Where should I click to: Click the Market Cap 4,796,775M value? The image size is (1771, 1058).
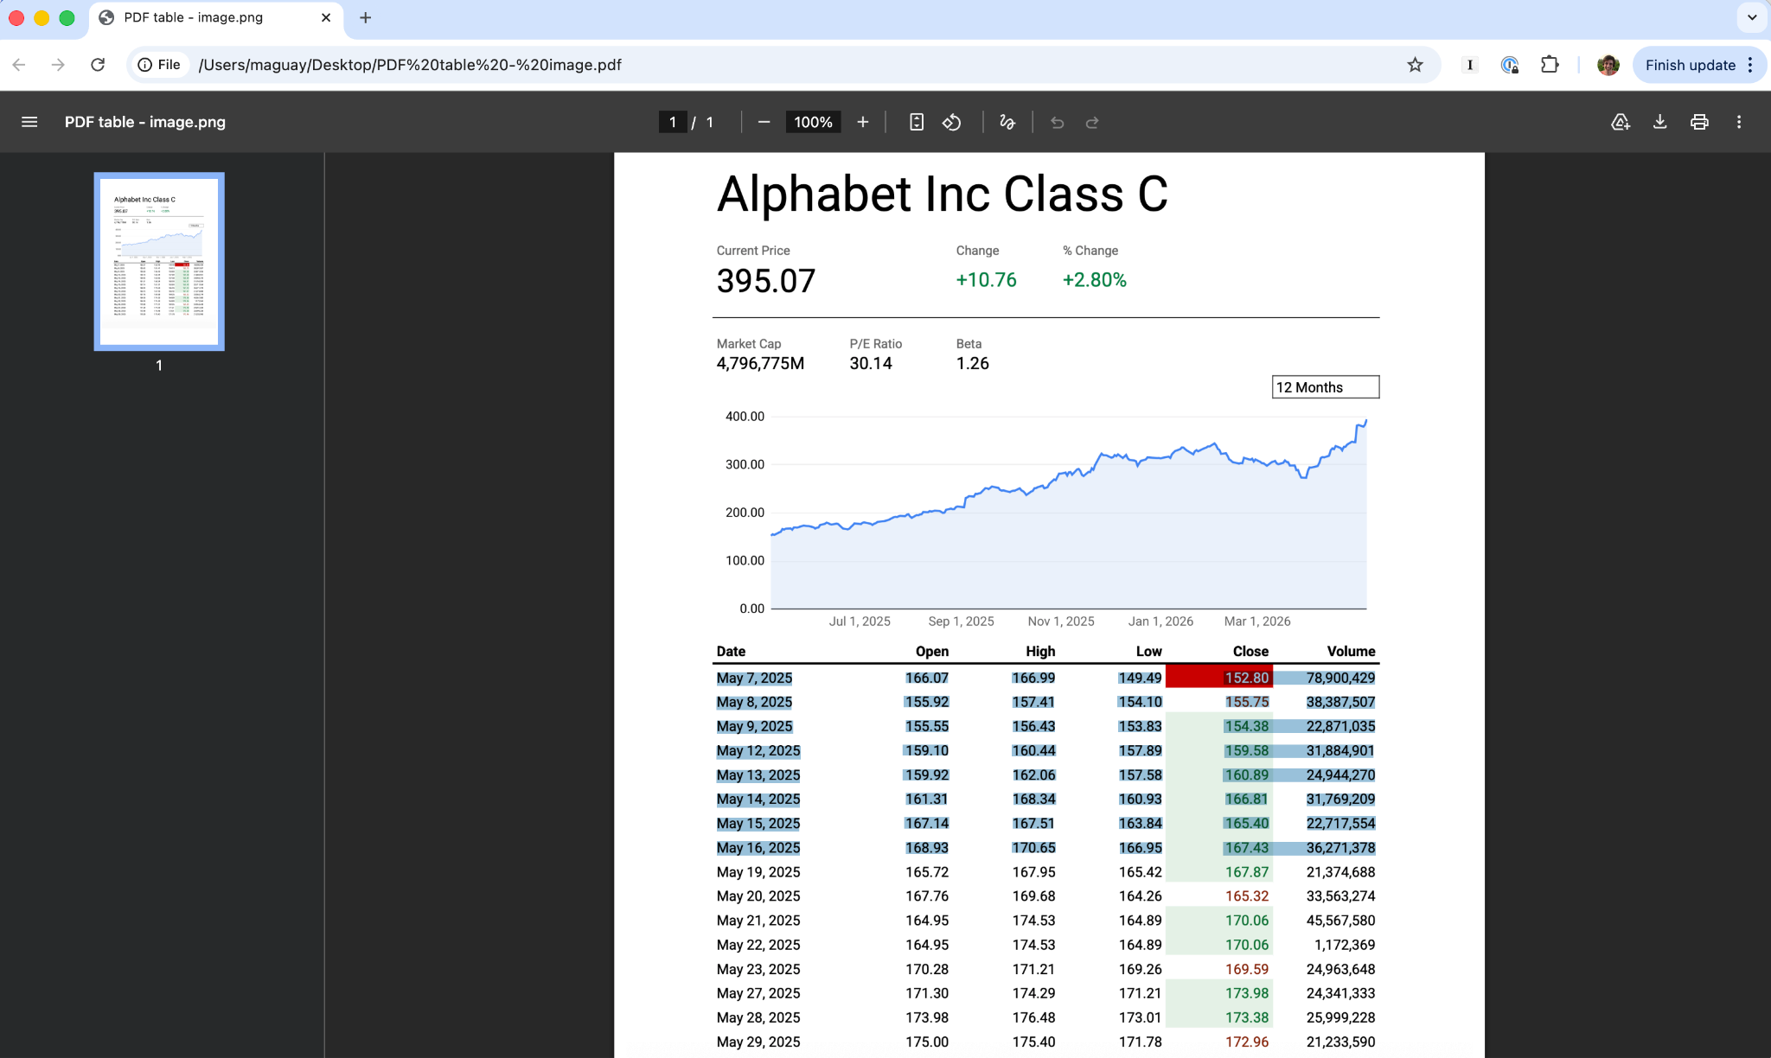(x=760, y=364)
